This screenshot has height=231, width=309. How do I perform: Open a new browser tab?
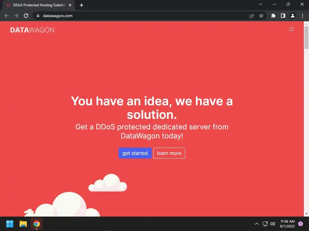click(x=81, y=5)
